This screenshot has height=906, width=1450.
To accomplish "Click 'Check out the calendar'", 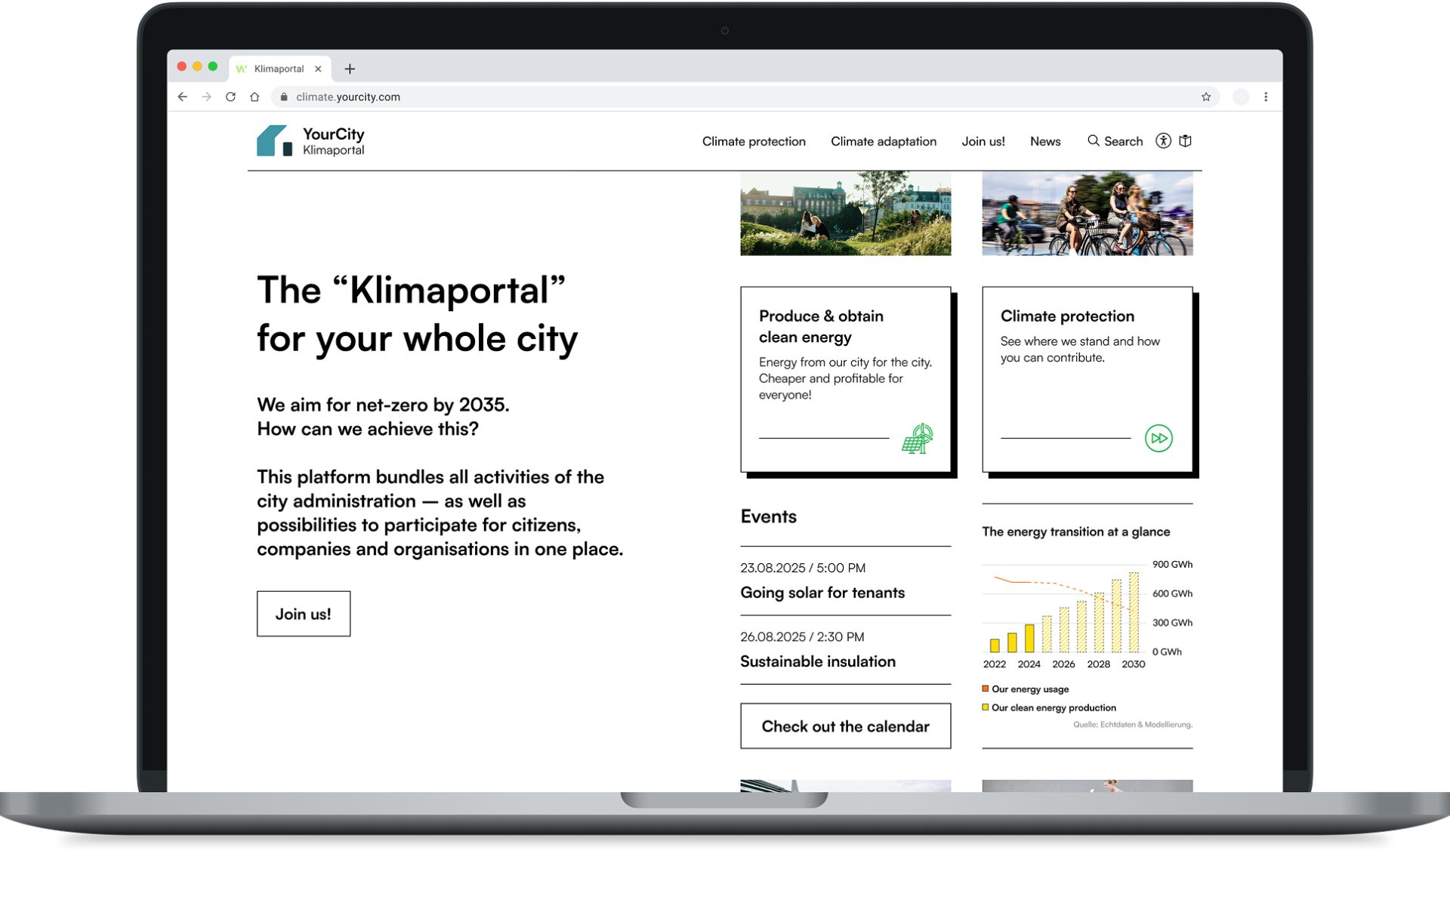I will point(845,726).
